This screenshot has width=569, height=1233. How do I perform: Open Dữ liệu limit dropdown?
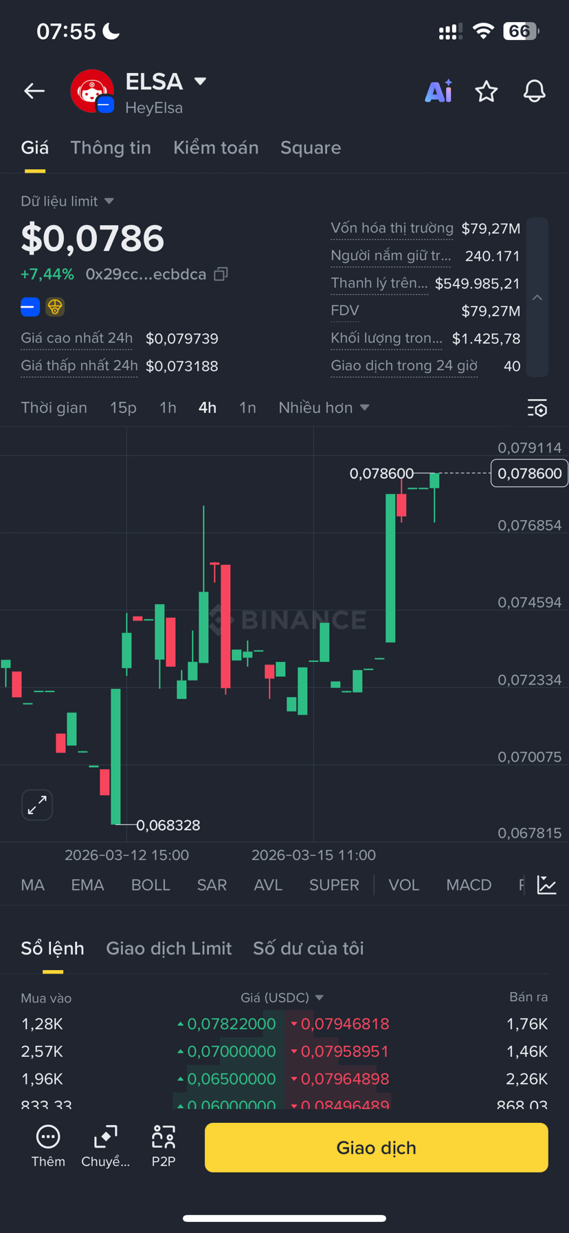(x=67, y=201)
